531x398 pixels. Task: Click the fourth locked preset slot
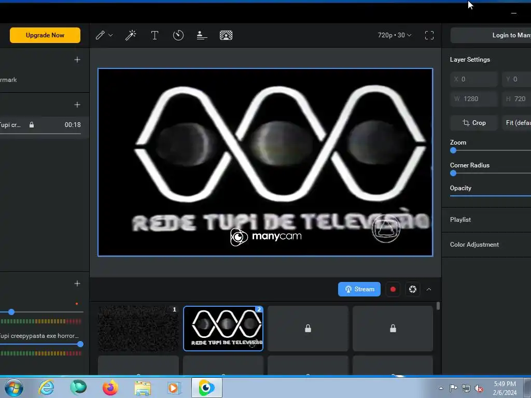[x=393, y=328]
